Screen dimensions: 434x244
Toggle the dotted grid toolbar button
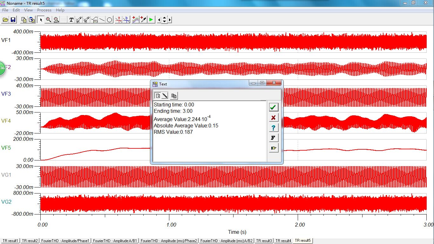[64, 20]
